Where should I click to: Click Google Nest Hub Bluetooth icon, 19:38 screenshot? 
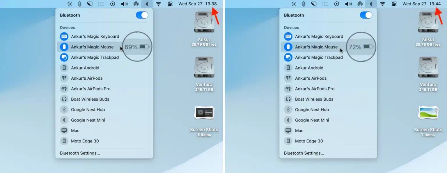point(64,110)
